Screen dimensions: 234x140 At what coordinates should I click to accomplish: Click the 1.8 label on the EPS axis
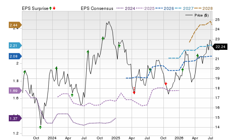16,81
